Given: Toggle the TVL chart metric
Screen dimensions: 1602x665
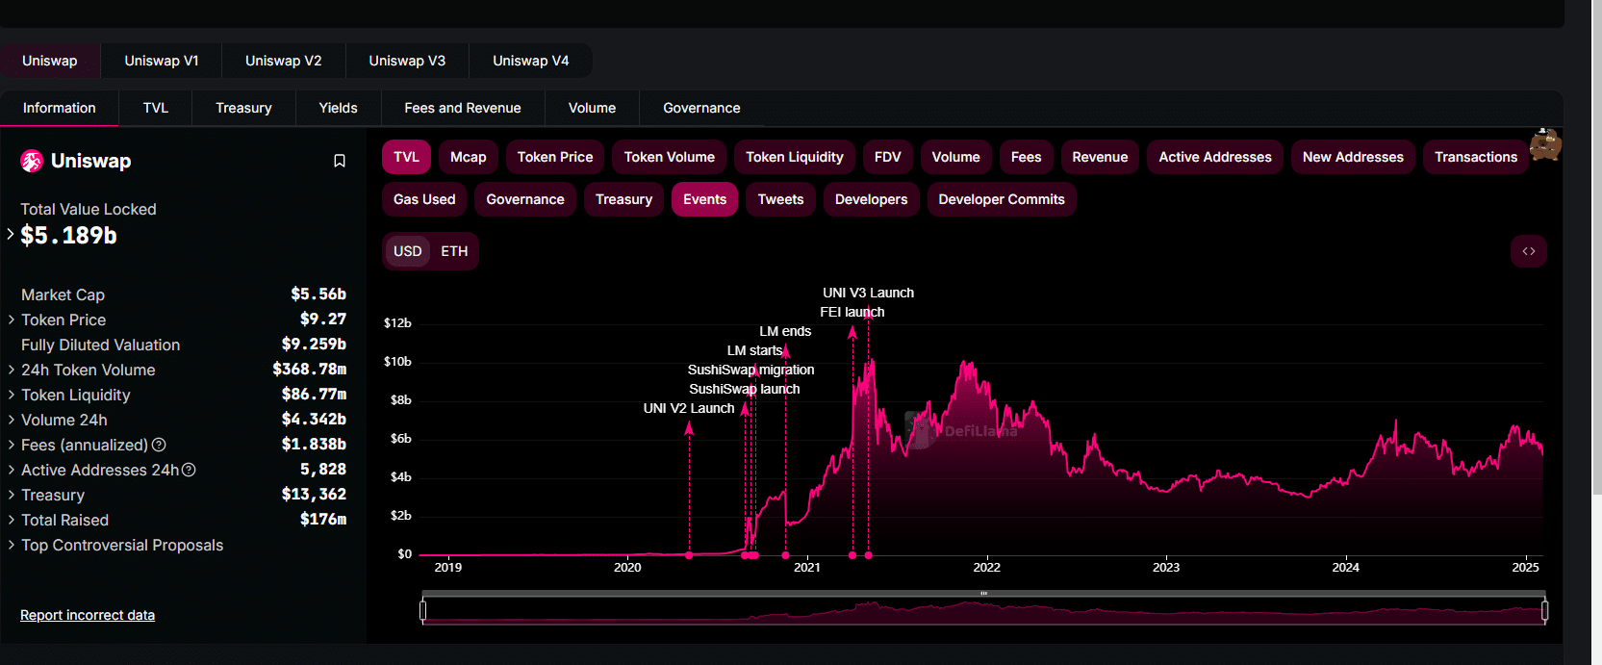Looking at the screenshot, I should [406, 157].
